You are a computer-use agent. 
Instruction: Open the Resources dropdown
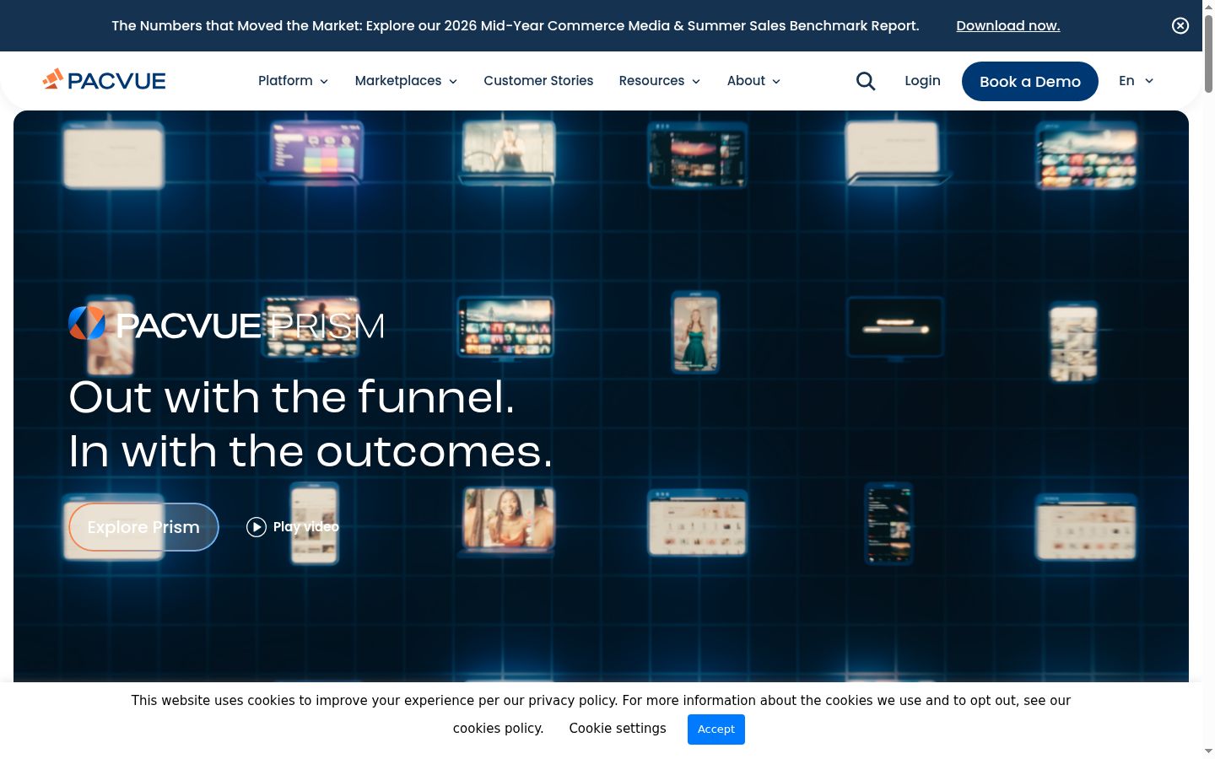(x=660, y=81)
